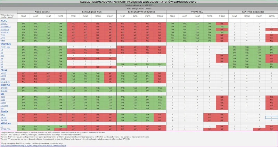Open the GX1000 model link
This screenshot has height=147, width=278.
pyautogui.click(x=4, y=120)
